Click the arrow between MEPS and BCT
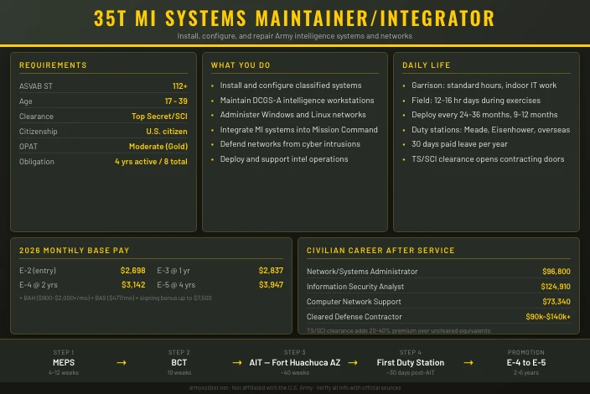Image resolution: width=590 pixels, height=394 pixels. 122,363
